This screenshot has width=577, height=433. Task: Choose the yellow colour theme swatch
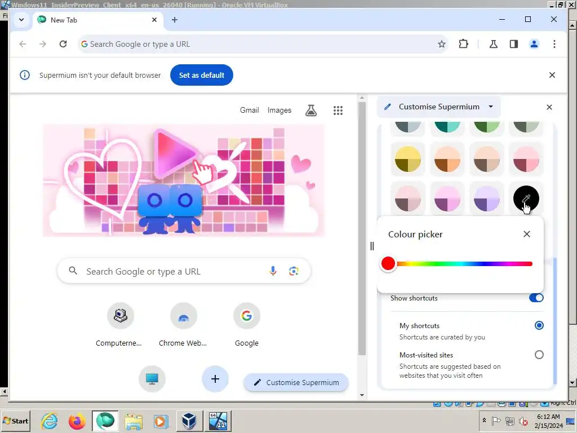coord(408,159)
